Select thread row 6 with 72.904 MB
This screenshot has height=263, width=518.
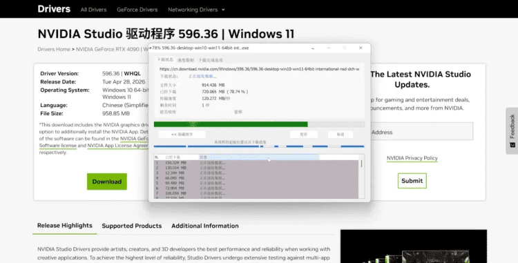pos(256,188)
